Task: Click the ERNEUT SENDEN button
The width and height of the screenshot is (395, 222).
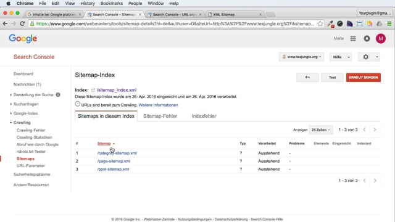Action: click(364, 78)
